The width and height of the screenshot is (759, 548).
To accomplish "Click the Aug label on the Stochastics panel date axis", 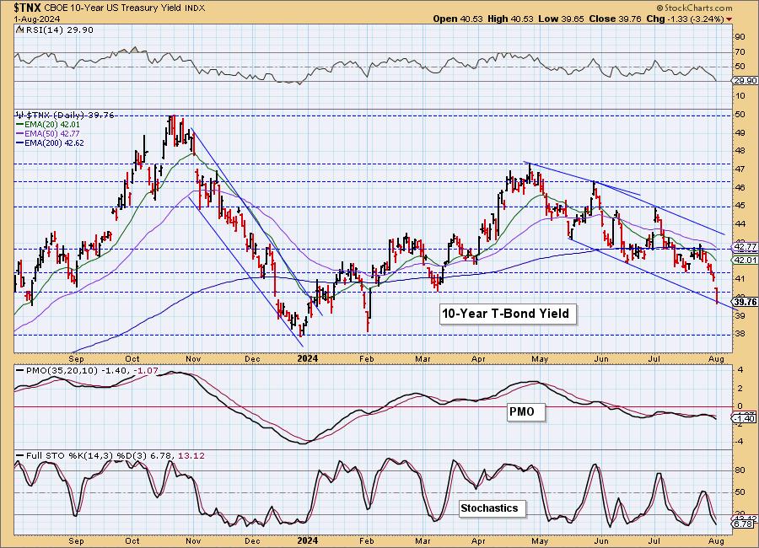I will (x=716, y=541).
